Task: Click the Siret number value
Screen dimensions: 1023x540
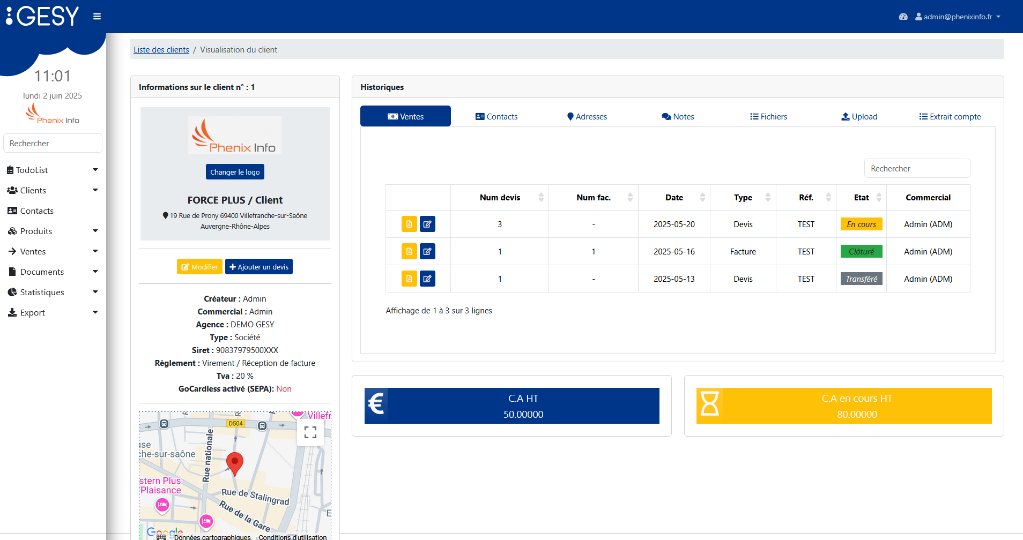Action: click(x=247, y=350)
